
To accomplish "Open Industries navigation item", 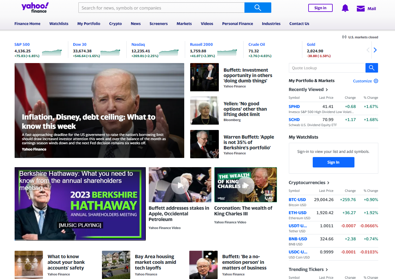I will tap(271, 24).
